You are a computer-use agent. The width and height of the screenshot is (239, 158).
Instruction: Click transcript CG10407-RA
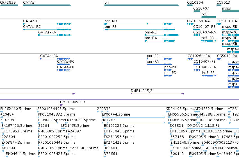click(x=196, y=35)
